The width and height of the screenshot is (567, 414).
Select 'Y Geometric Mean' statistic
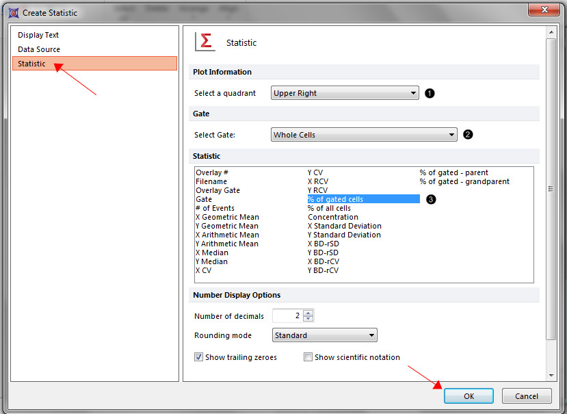pyautogui.click(x=226, y=226)
